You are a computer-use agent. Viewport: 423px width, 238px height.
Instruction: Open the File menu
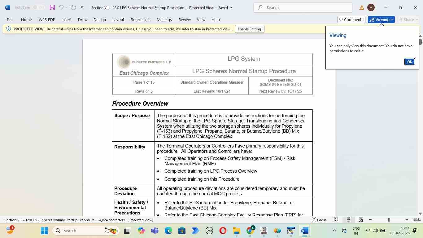coord(10,20)
